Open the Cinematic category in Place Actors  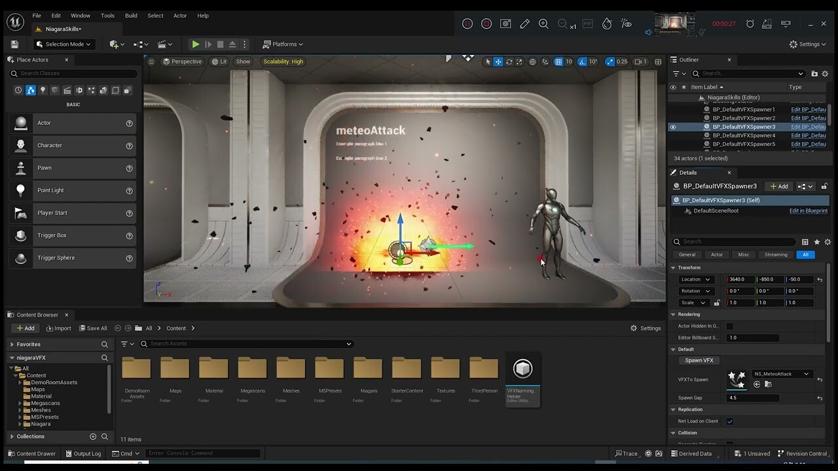pyautogui.click(x=67, y=90)
